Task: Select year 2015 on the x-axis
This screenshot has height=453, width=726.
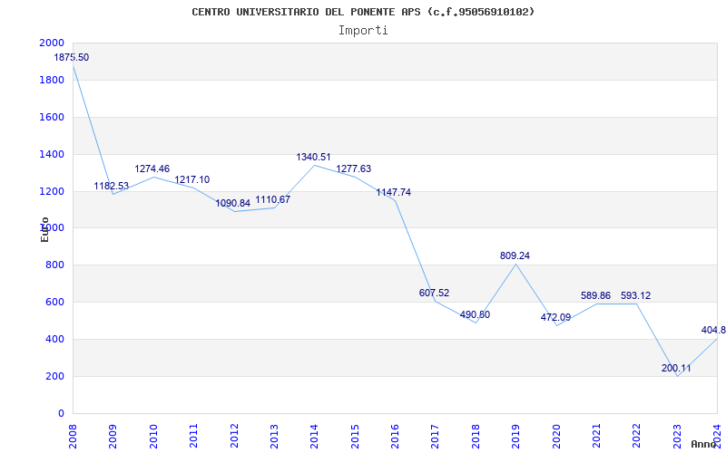Action: (355, 436)
